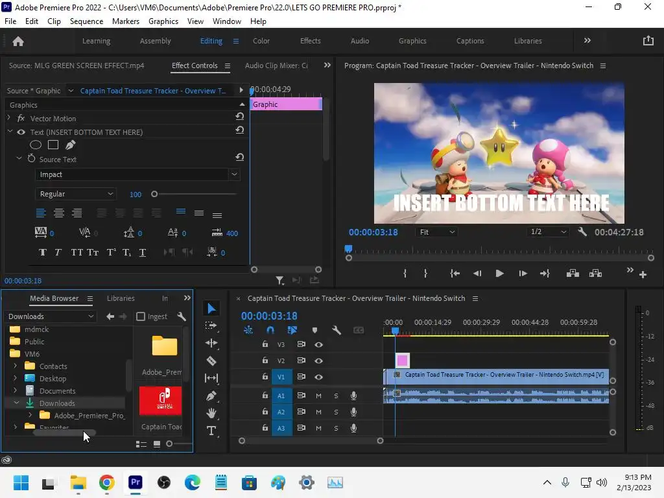Select the Type tool
The height and width of the screenshot is (498, 664).
(x=211, y=431)
